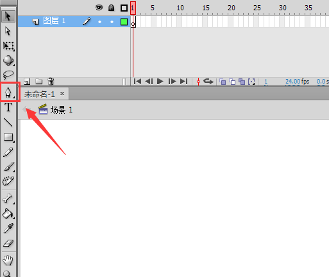Go to first frame button
Viewport: 329px width, 277px height.
(x=137, y=82)
